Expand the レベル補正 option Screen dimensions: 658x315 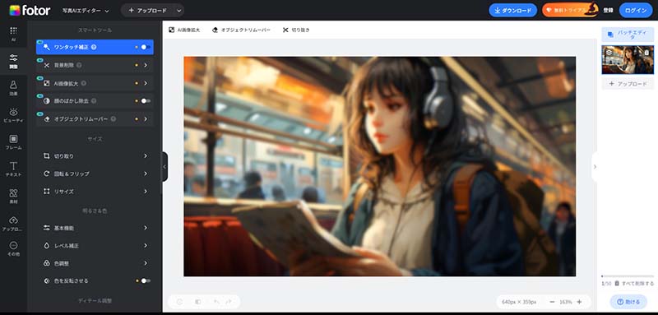tap(95, 245)
